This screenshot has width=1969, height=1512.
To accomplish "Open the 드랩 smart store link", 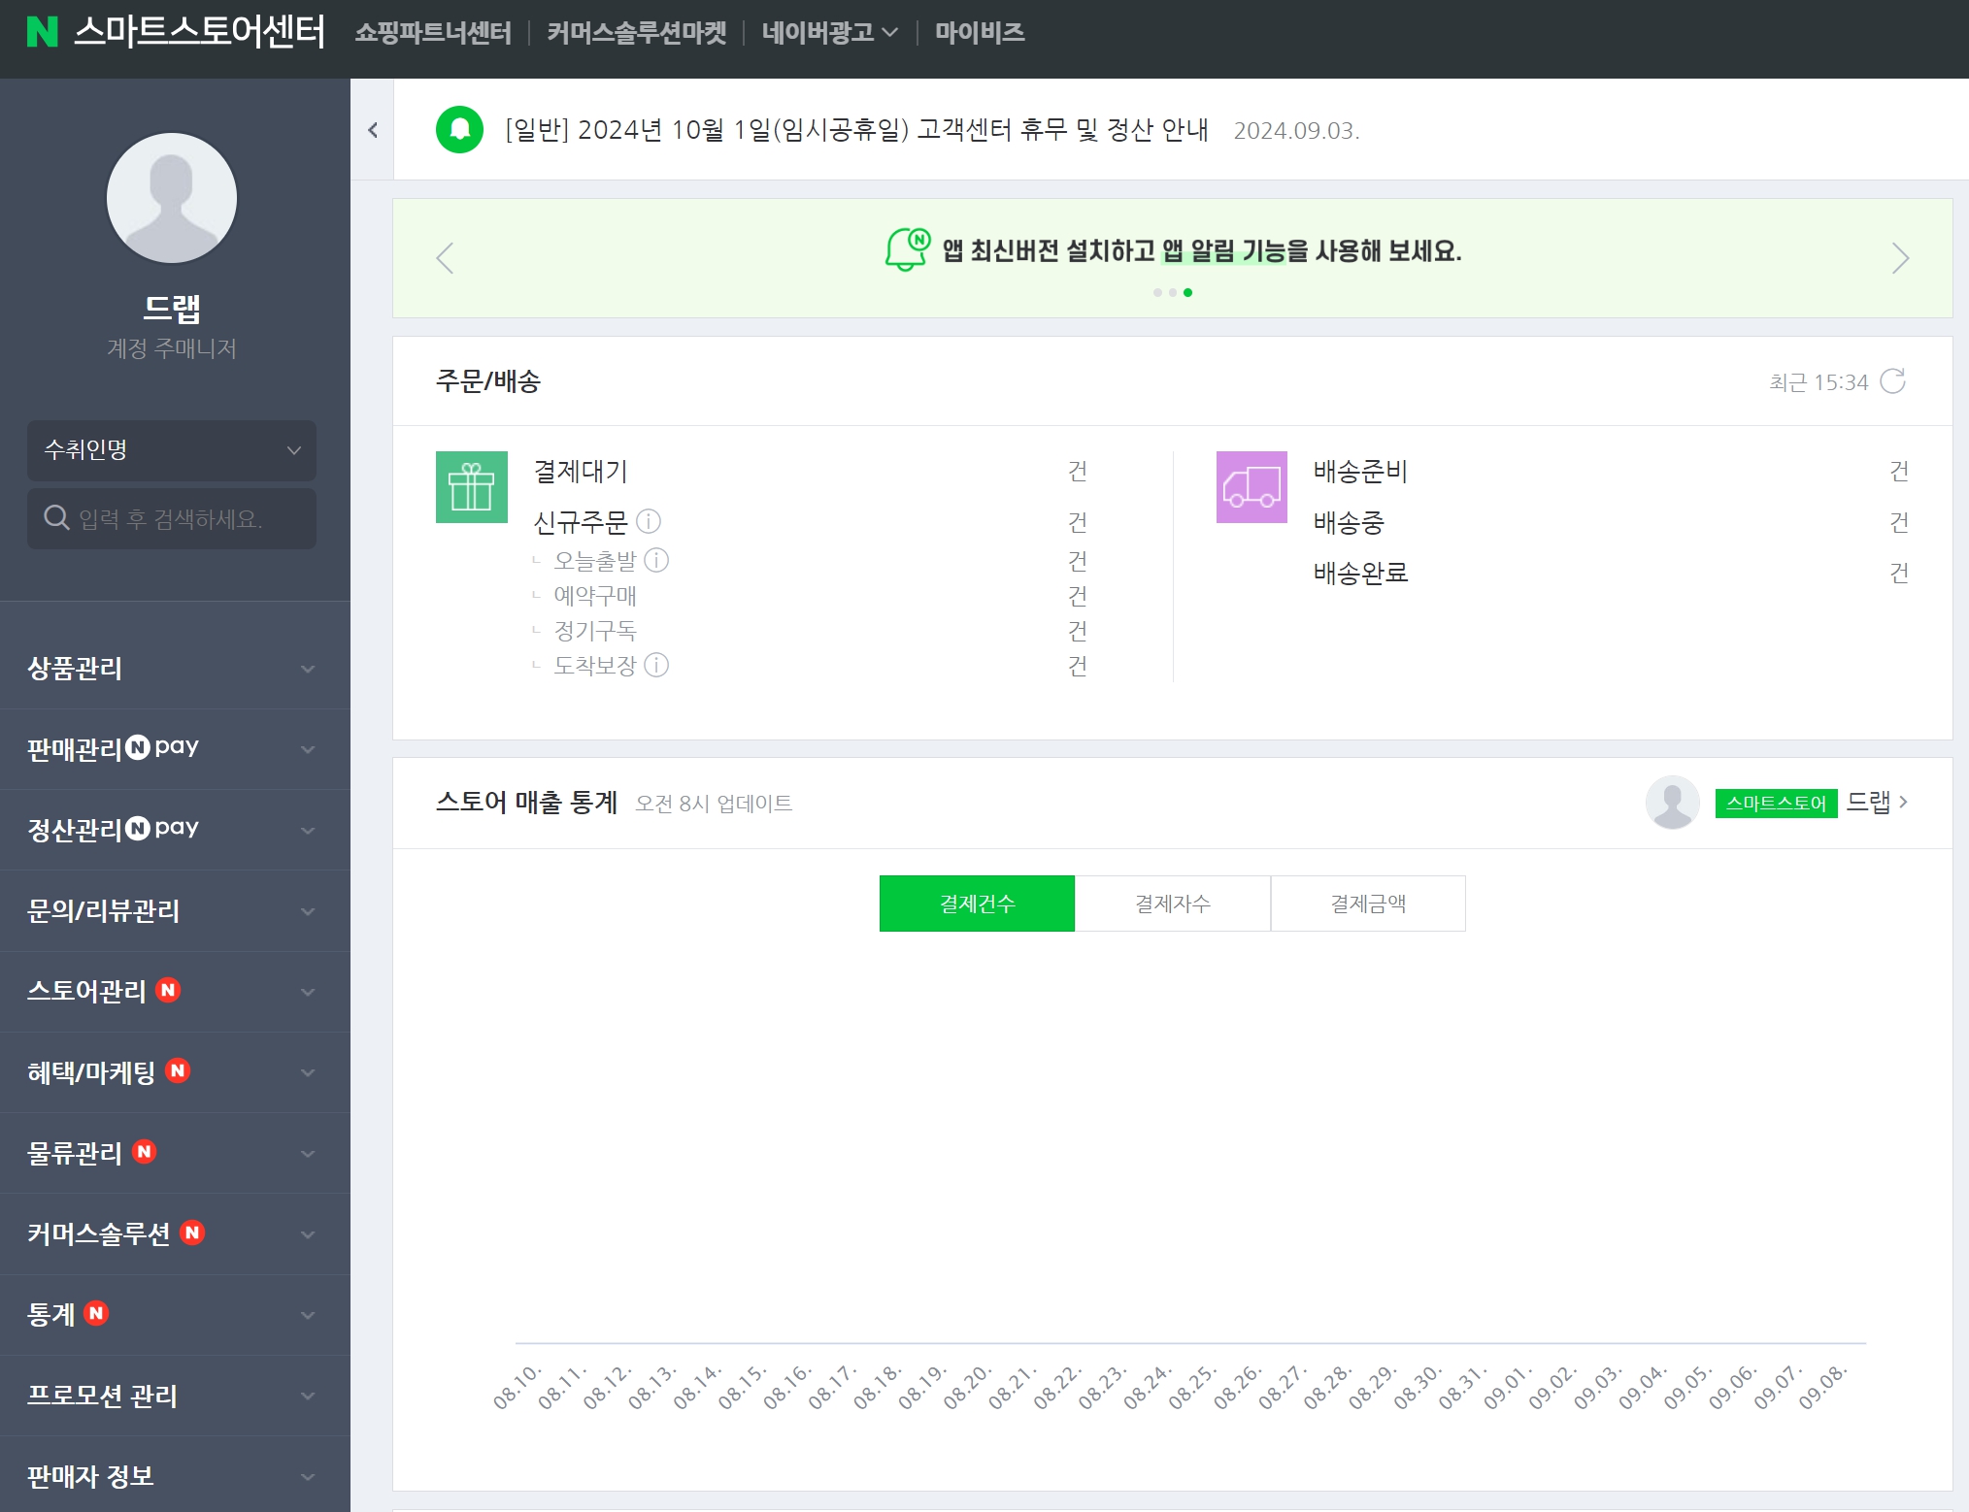I will click(x=1876, y=802).
